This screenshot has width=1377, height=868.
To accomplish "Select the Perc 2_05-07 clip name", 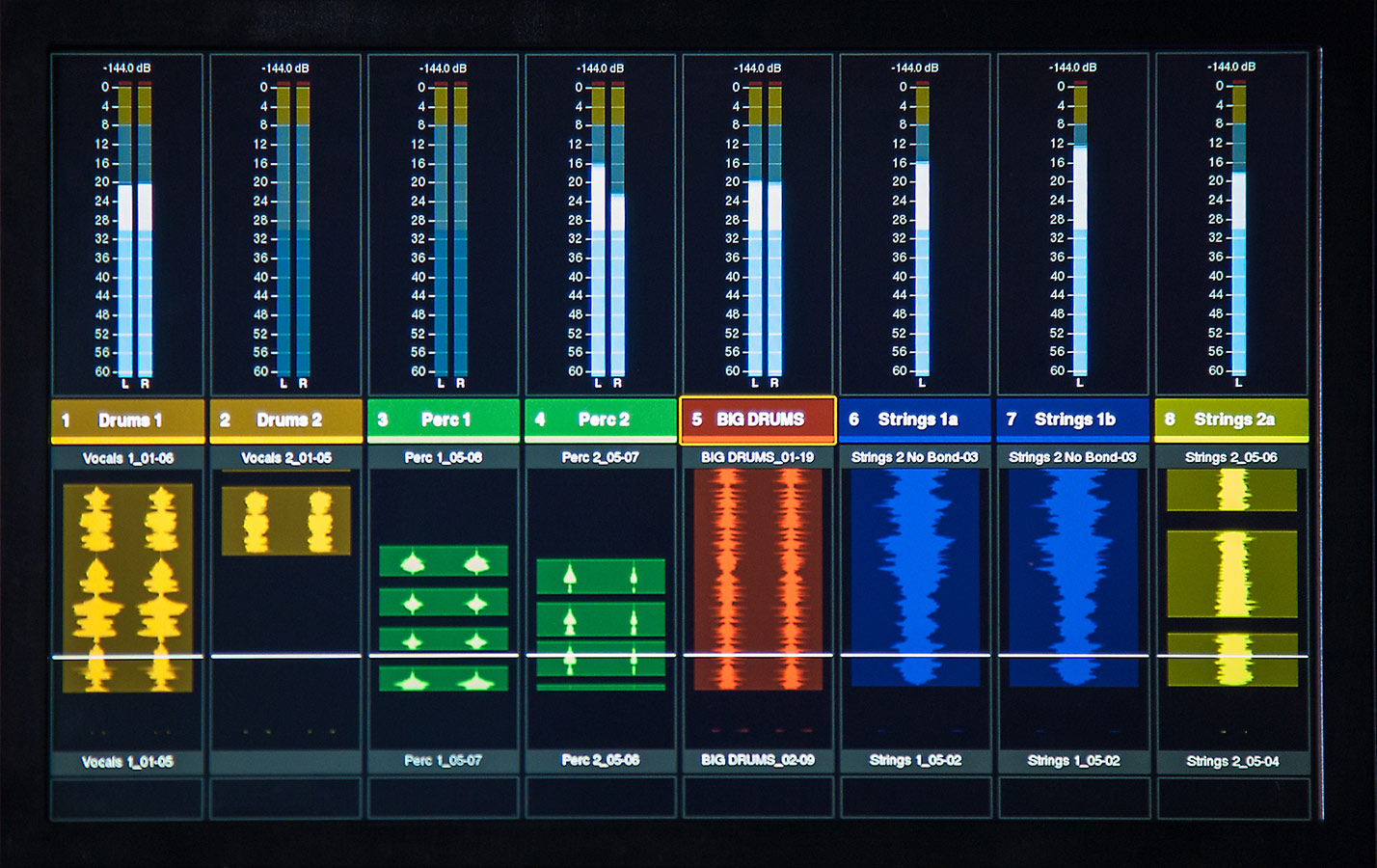I will [x=601, y=457].
